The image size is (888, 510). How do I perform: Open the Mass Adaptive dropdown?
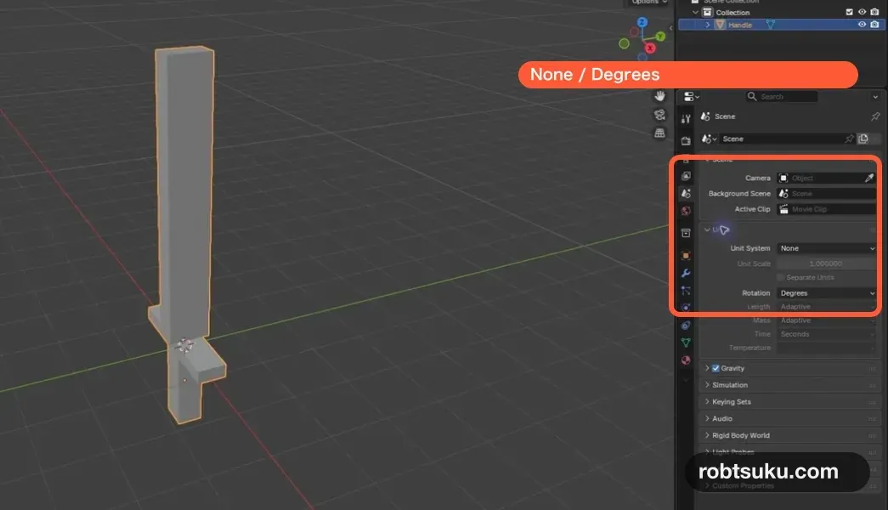(x=826, y=320)
